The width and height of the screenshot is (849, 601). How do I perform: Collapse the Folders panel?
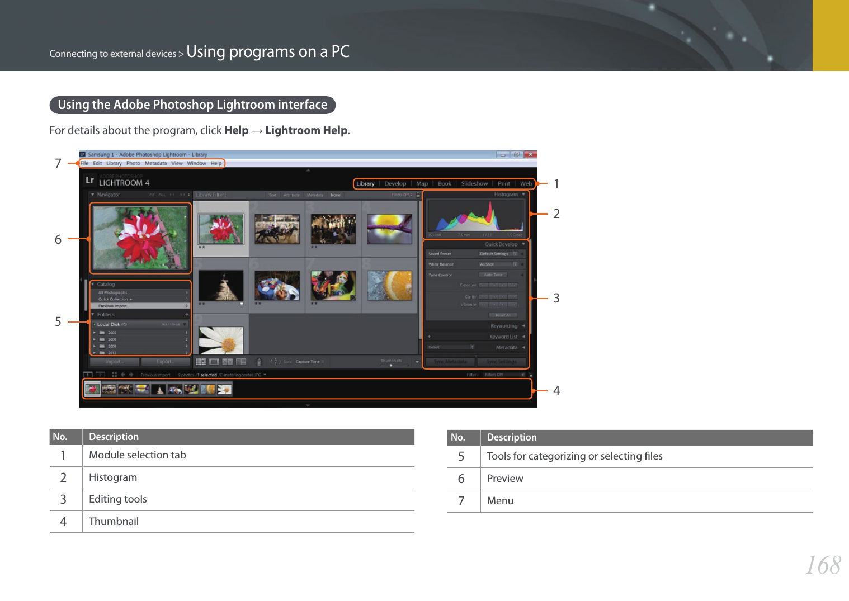point(93,315)
